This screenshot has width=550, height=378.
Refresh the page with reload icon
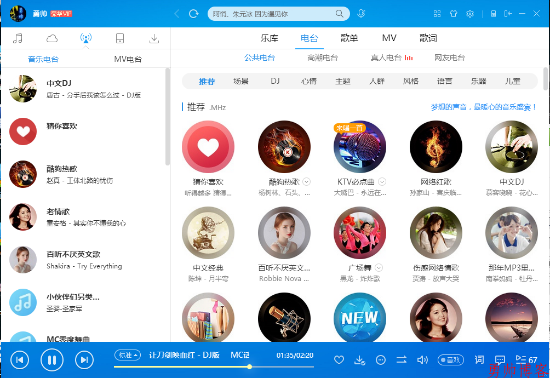tap(193, 14)
